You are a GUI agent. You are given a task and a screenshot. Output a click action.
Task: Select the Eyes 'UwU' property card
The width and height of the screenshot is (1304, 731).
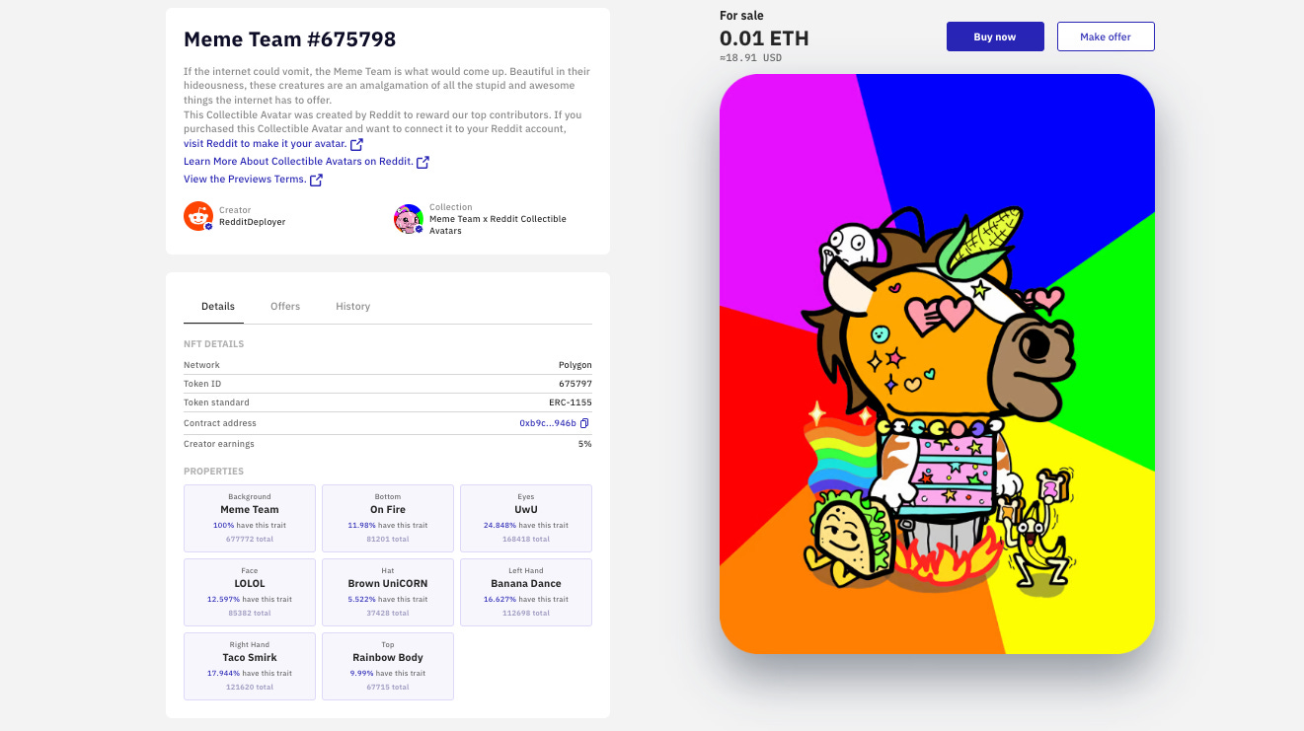(526, 518)
